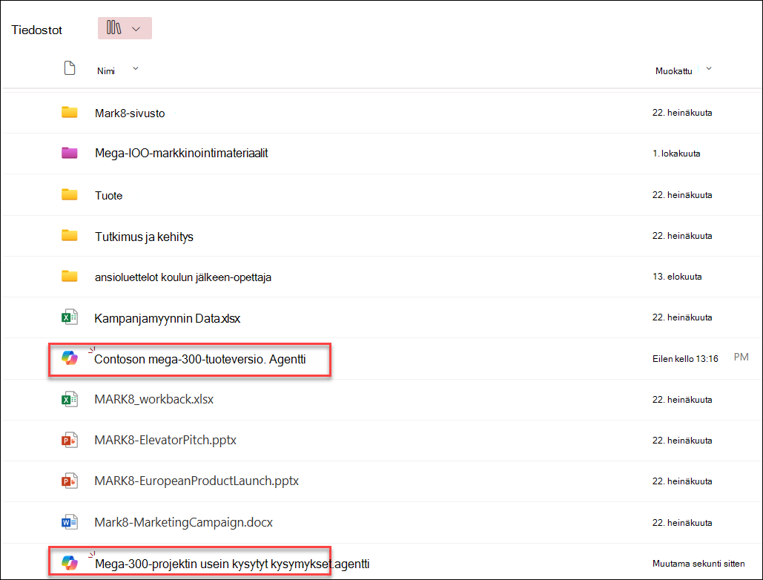Open MARK8_workback.xlsx file
Image resolution: width=763 pixels, height=580 pixels.
pyautogui.click(x=153, y=400)
